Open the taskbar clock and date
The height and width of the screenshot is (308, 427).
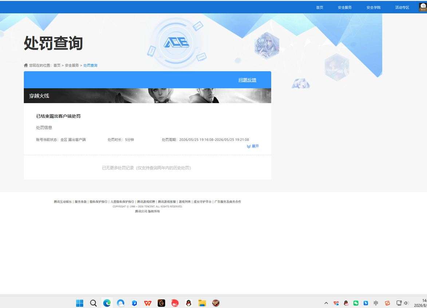point(420,303)
